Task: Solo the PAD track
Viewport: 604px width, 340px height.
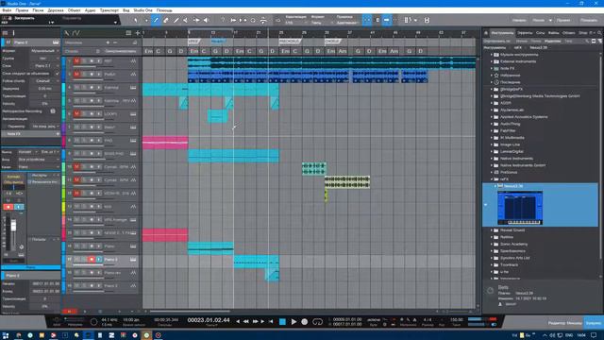Action: tap(84, 141)
